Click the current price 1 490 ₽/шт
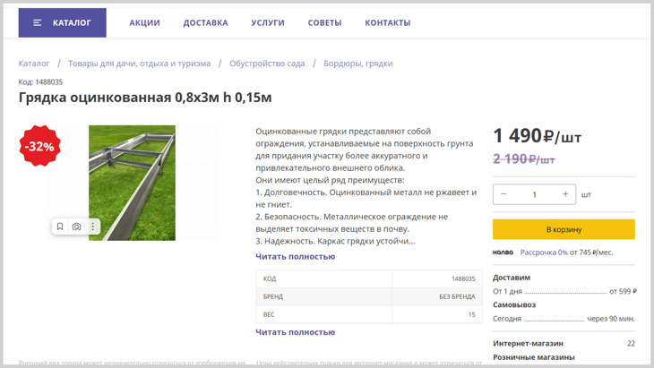Screen dimensions: 654x368 pyautogui.click(x=537, y=136)
